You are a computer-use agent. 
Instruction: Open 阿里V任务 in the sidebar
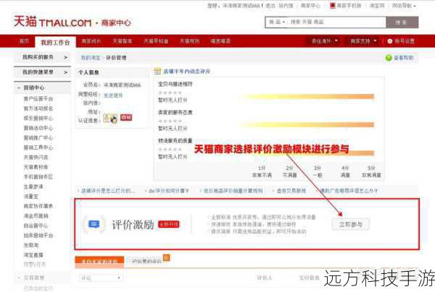[x=34, y=265]
